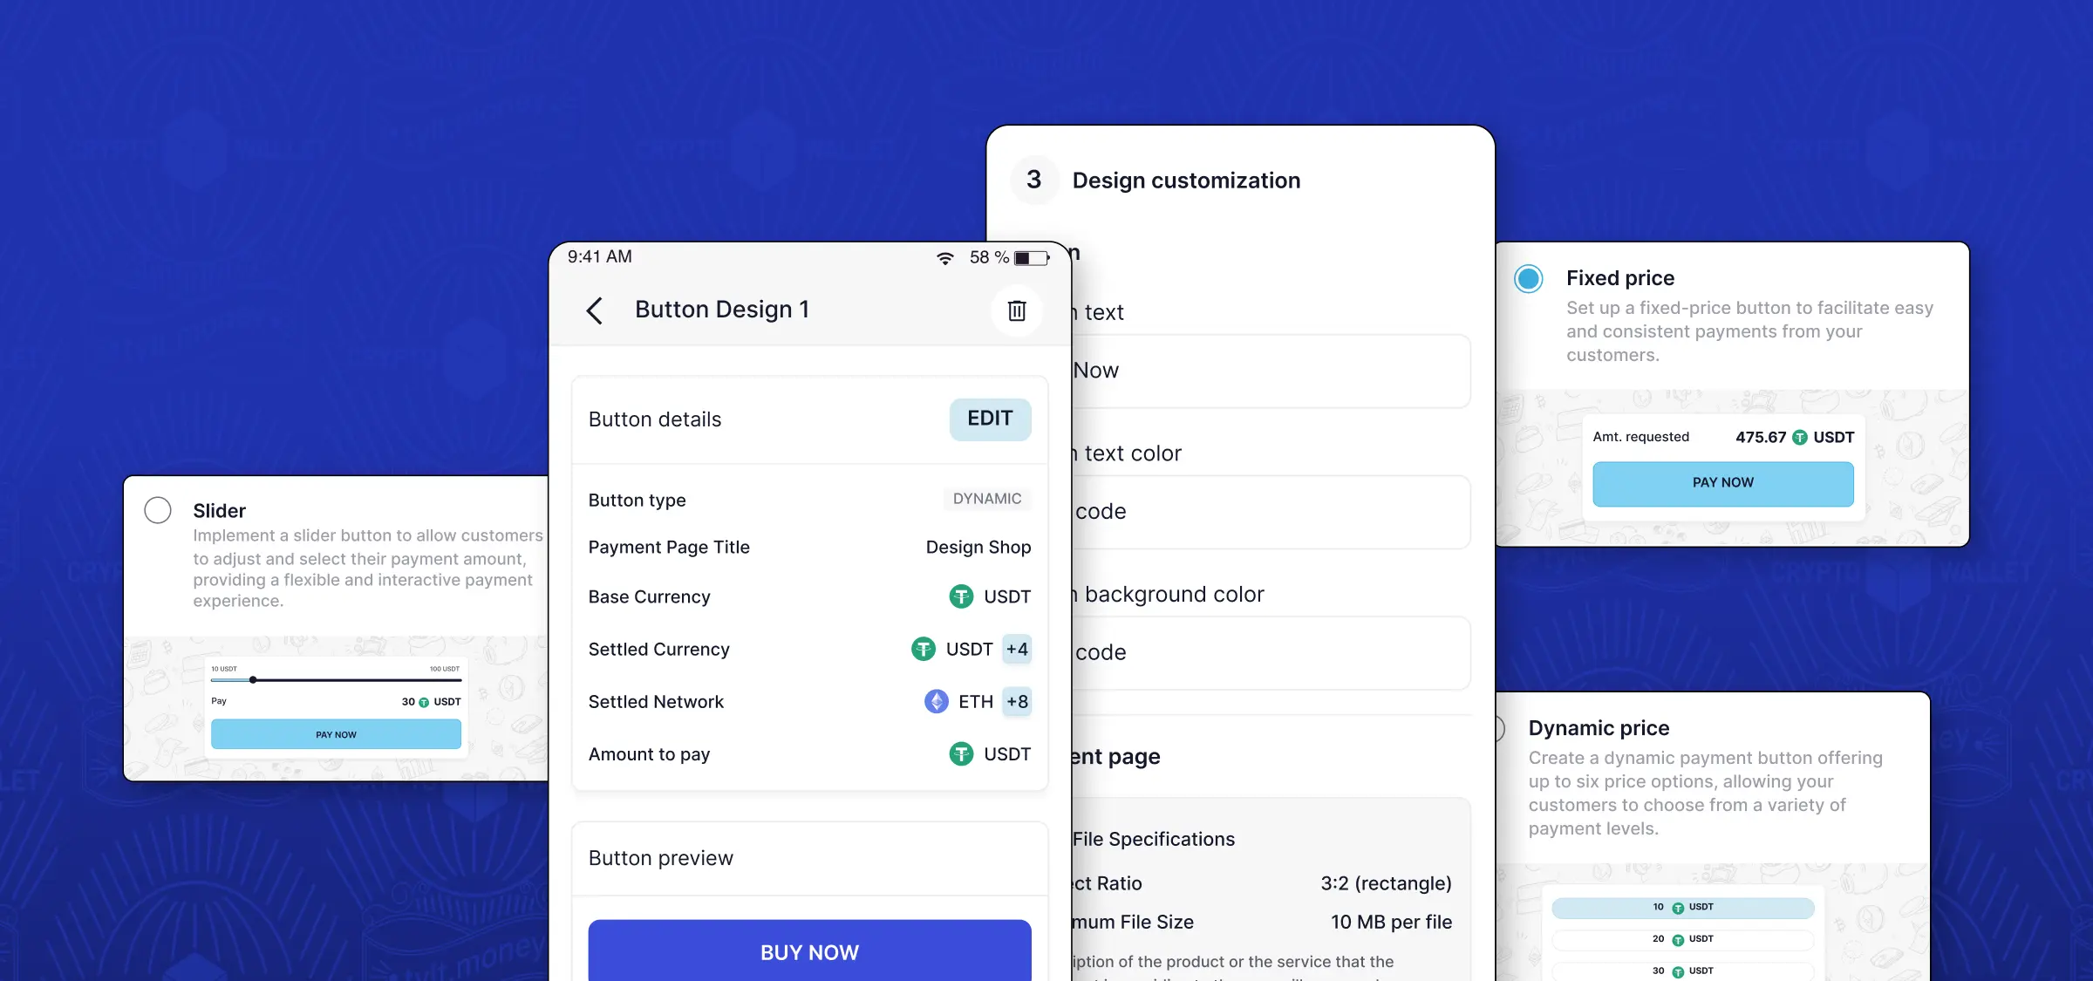Click the BUY NOW button preview

point(809,950)
